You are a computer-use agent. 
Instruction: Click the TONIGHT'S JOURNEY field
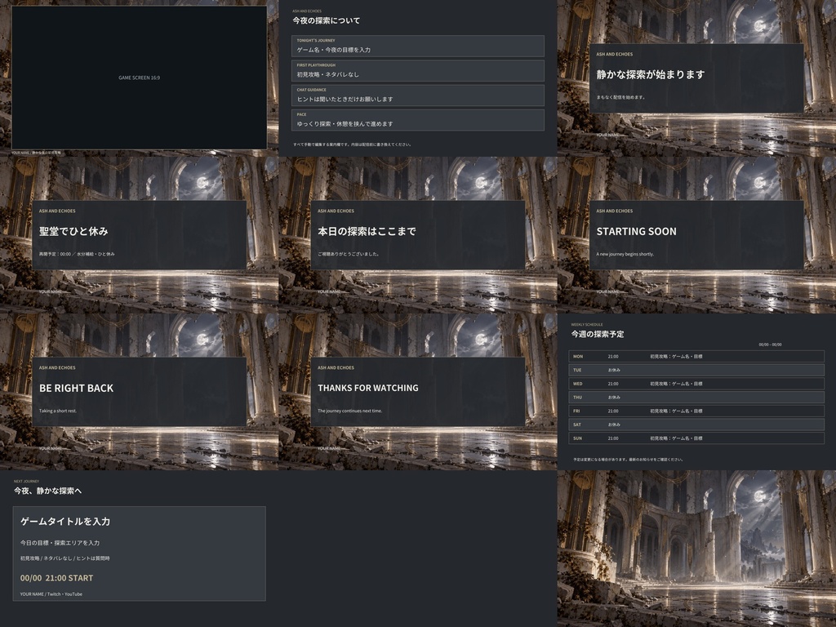(417, 46)
